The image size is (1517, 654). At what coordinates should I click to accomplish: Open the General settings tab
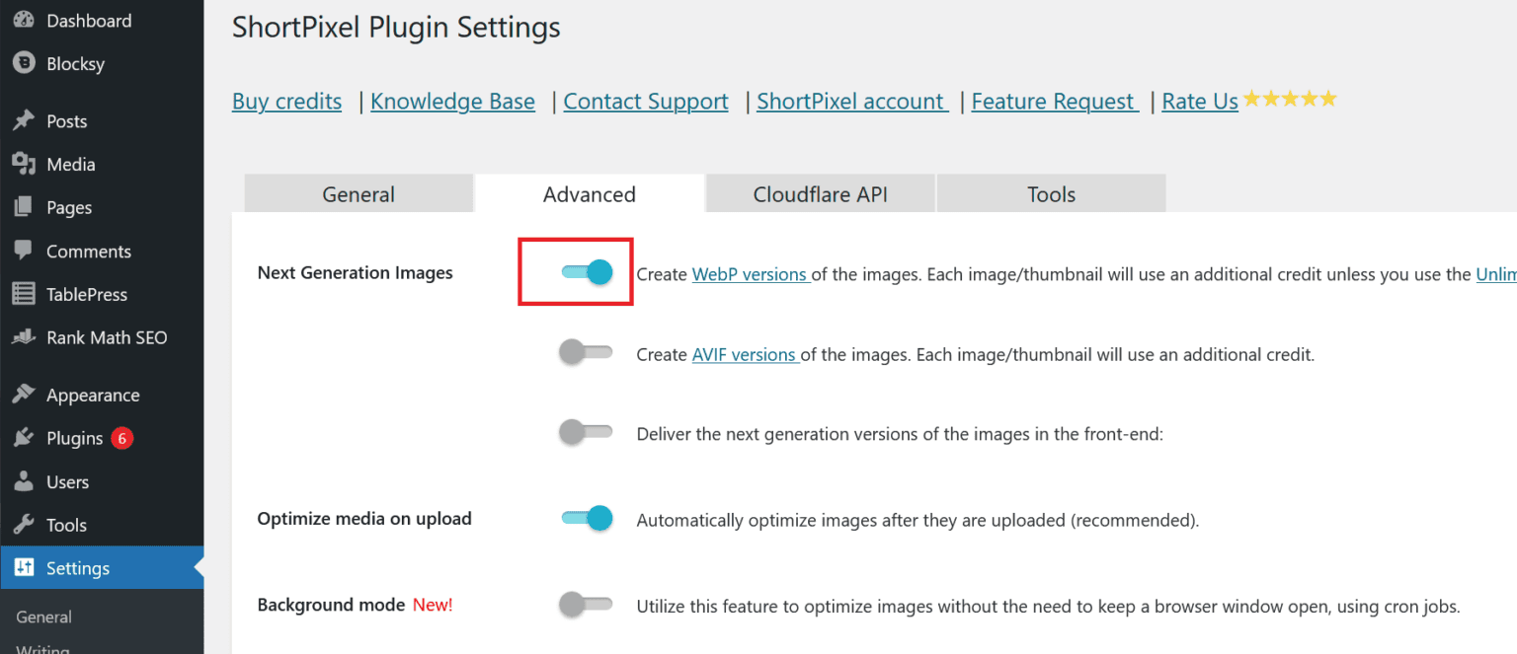tap(358, 193)
